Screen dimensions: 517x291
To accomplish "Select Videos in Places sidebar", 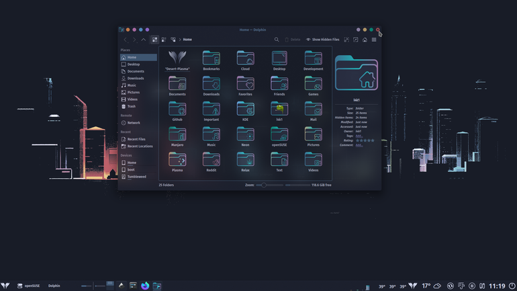I will [x=138, y=99].
